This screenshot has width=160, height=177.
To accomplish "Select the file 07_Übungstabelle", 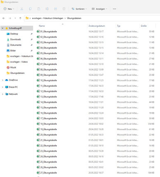I will [49, 64].
